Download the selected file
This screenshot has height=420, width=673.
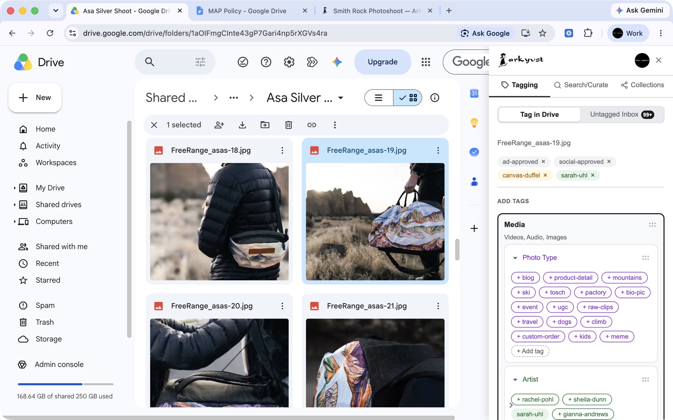coord(242,125)
